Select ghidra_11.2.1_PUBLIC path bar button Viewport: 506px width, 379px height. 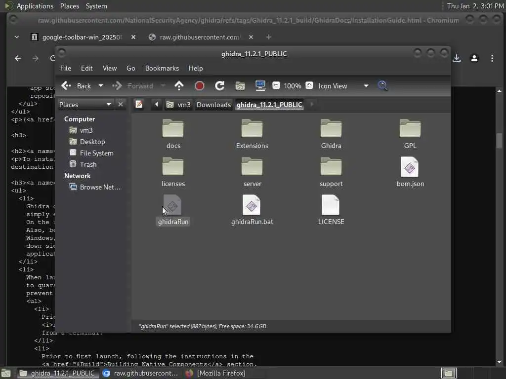point(269,105)
